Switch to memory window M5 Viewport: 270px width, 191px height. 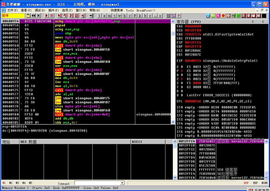pos(30,183)
